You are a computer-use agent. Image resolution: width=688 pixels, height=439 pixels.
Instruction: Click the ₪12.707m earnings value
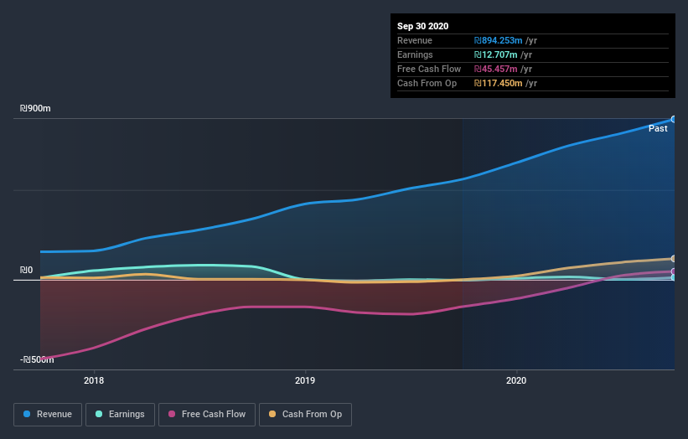[496, 54]
